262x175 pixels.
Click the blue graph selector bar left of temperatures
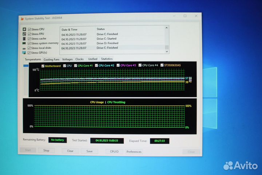pos(26,66)
